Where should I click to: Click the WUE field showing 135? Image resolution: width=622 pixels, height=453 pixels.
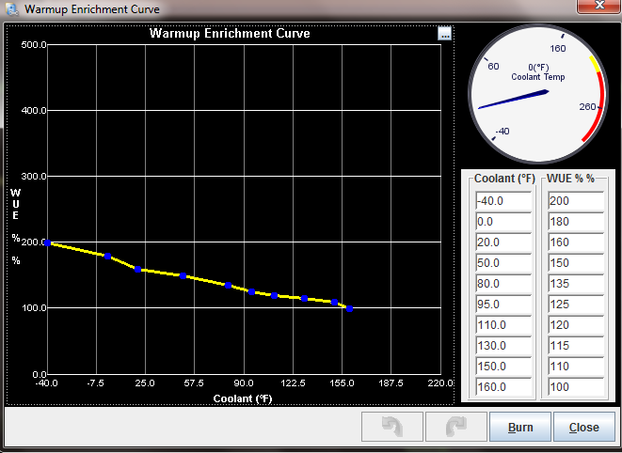click(x=574, y=283)
